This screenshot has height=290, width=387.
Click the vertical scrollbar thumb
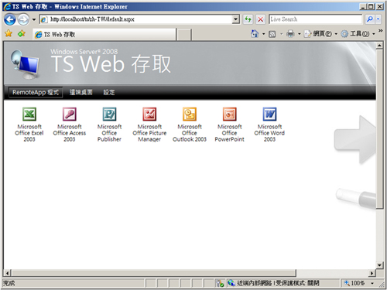coord(379,129)
